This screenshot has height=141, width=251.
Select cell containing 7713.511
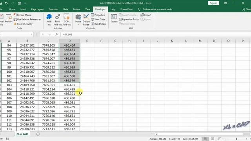pyautogui.click(x=49, y=129)
